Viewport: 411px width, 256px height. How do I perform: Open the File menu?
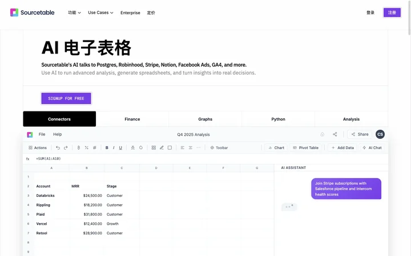(42, 134)
